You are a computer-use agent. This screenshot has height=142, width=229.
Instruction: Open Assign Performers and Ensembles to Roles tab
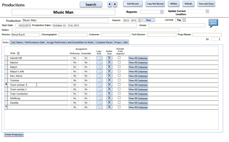coord(70,43)
